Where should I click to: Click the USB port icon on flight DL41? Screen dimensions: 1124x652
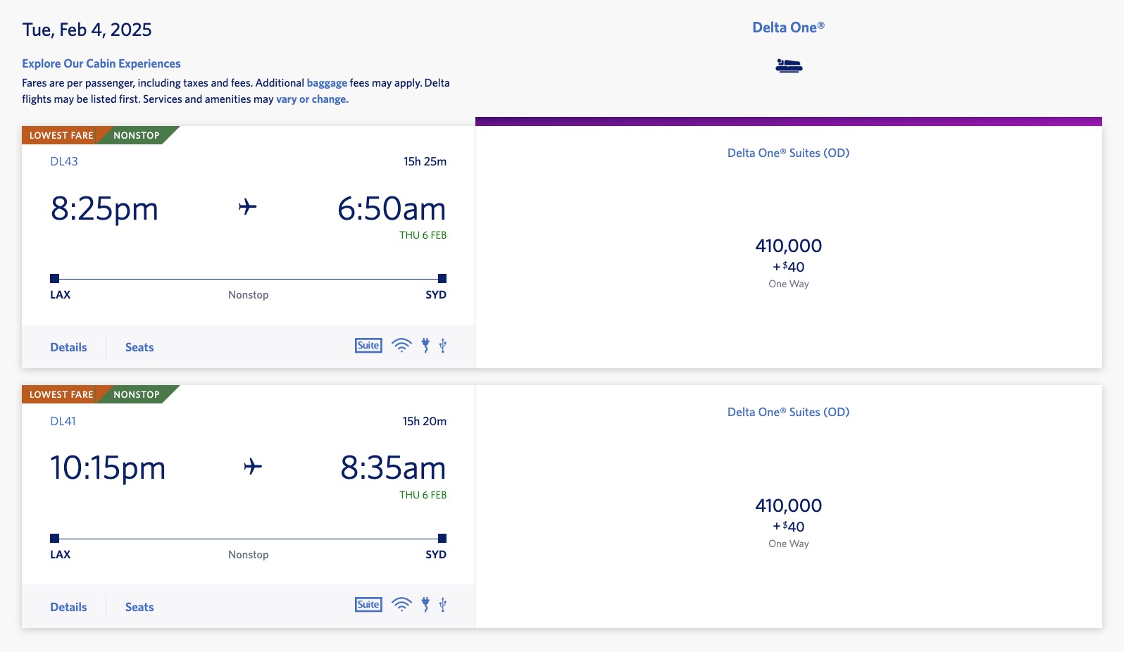click(443, 604)
